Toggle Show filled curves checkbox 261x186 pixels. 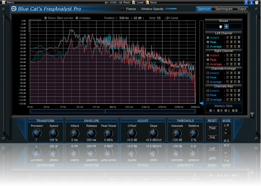[x=46, y=18]
